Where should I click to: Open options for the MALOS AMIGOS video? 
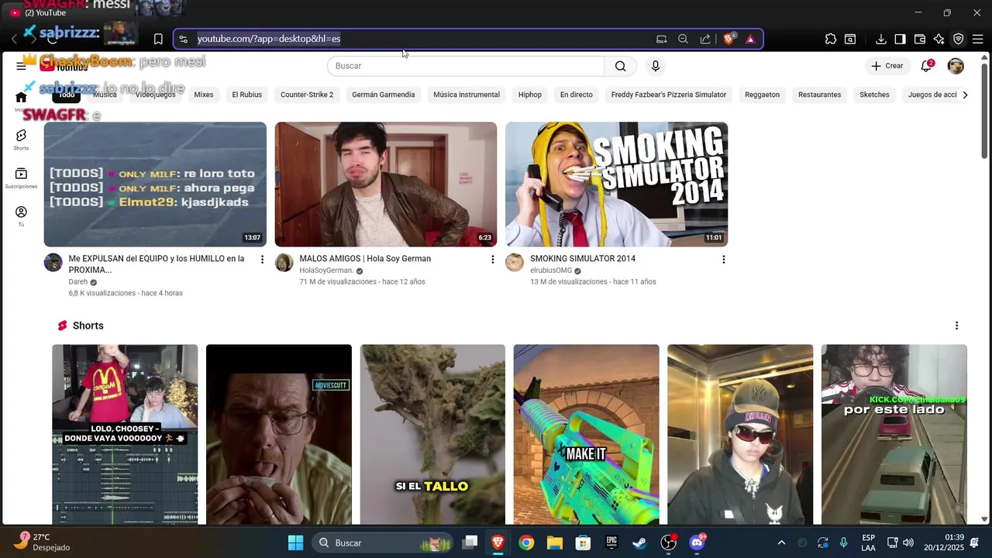coord(492,259)
